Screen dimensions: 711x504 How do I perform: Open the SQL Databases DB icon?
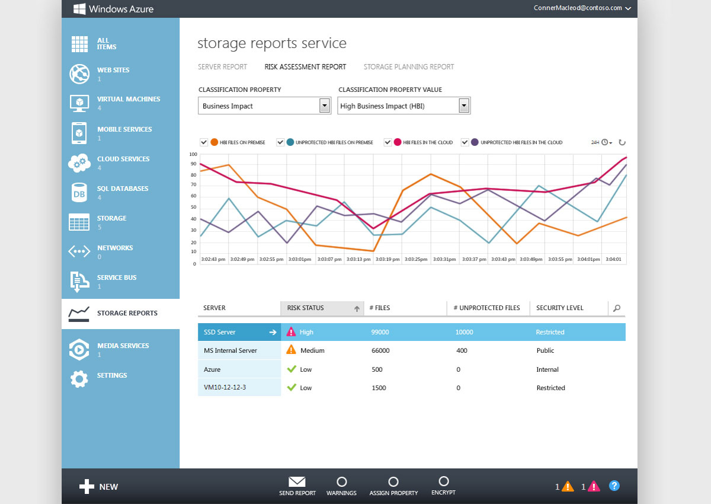pyautogui.click(x=79, y=193)
